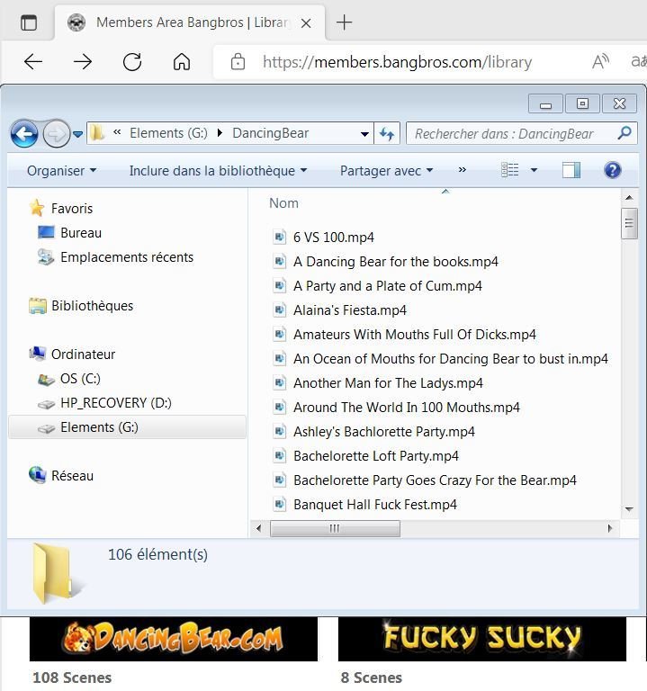Select DancingBear in the breadcrumb
647x691 pixels.
pyautogui.click(x=270, y=133)
